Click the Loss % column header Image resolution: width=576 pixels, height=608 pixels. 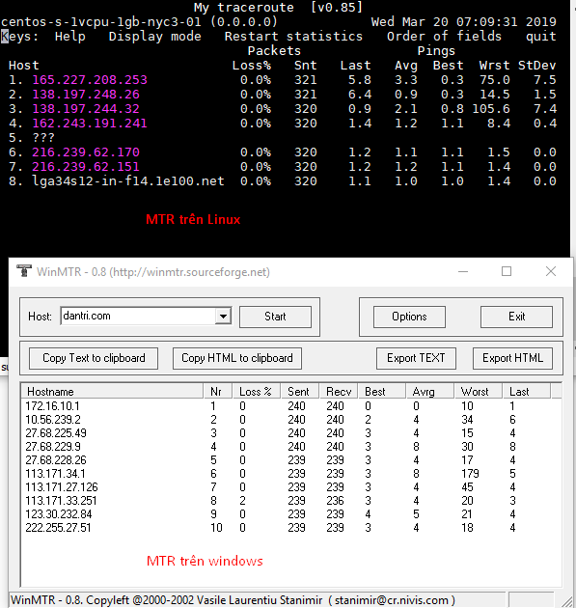coord(257,392)
